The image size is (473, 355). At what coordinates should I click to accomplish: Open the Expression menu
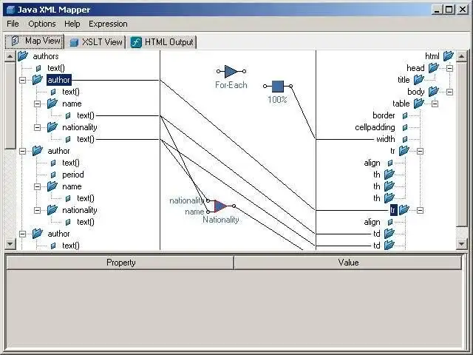click(108, 24)
